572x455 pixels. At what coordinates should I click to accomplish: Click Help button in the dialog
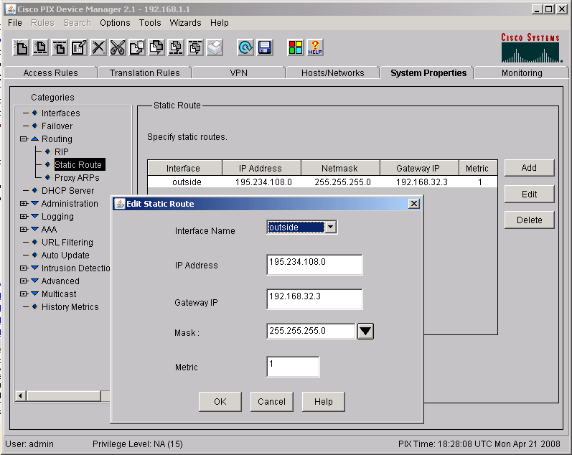pyautogui.click(x=323, y=402)
